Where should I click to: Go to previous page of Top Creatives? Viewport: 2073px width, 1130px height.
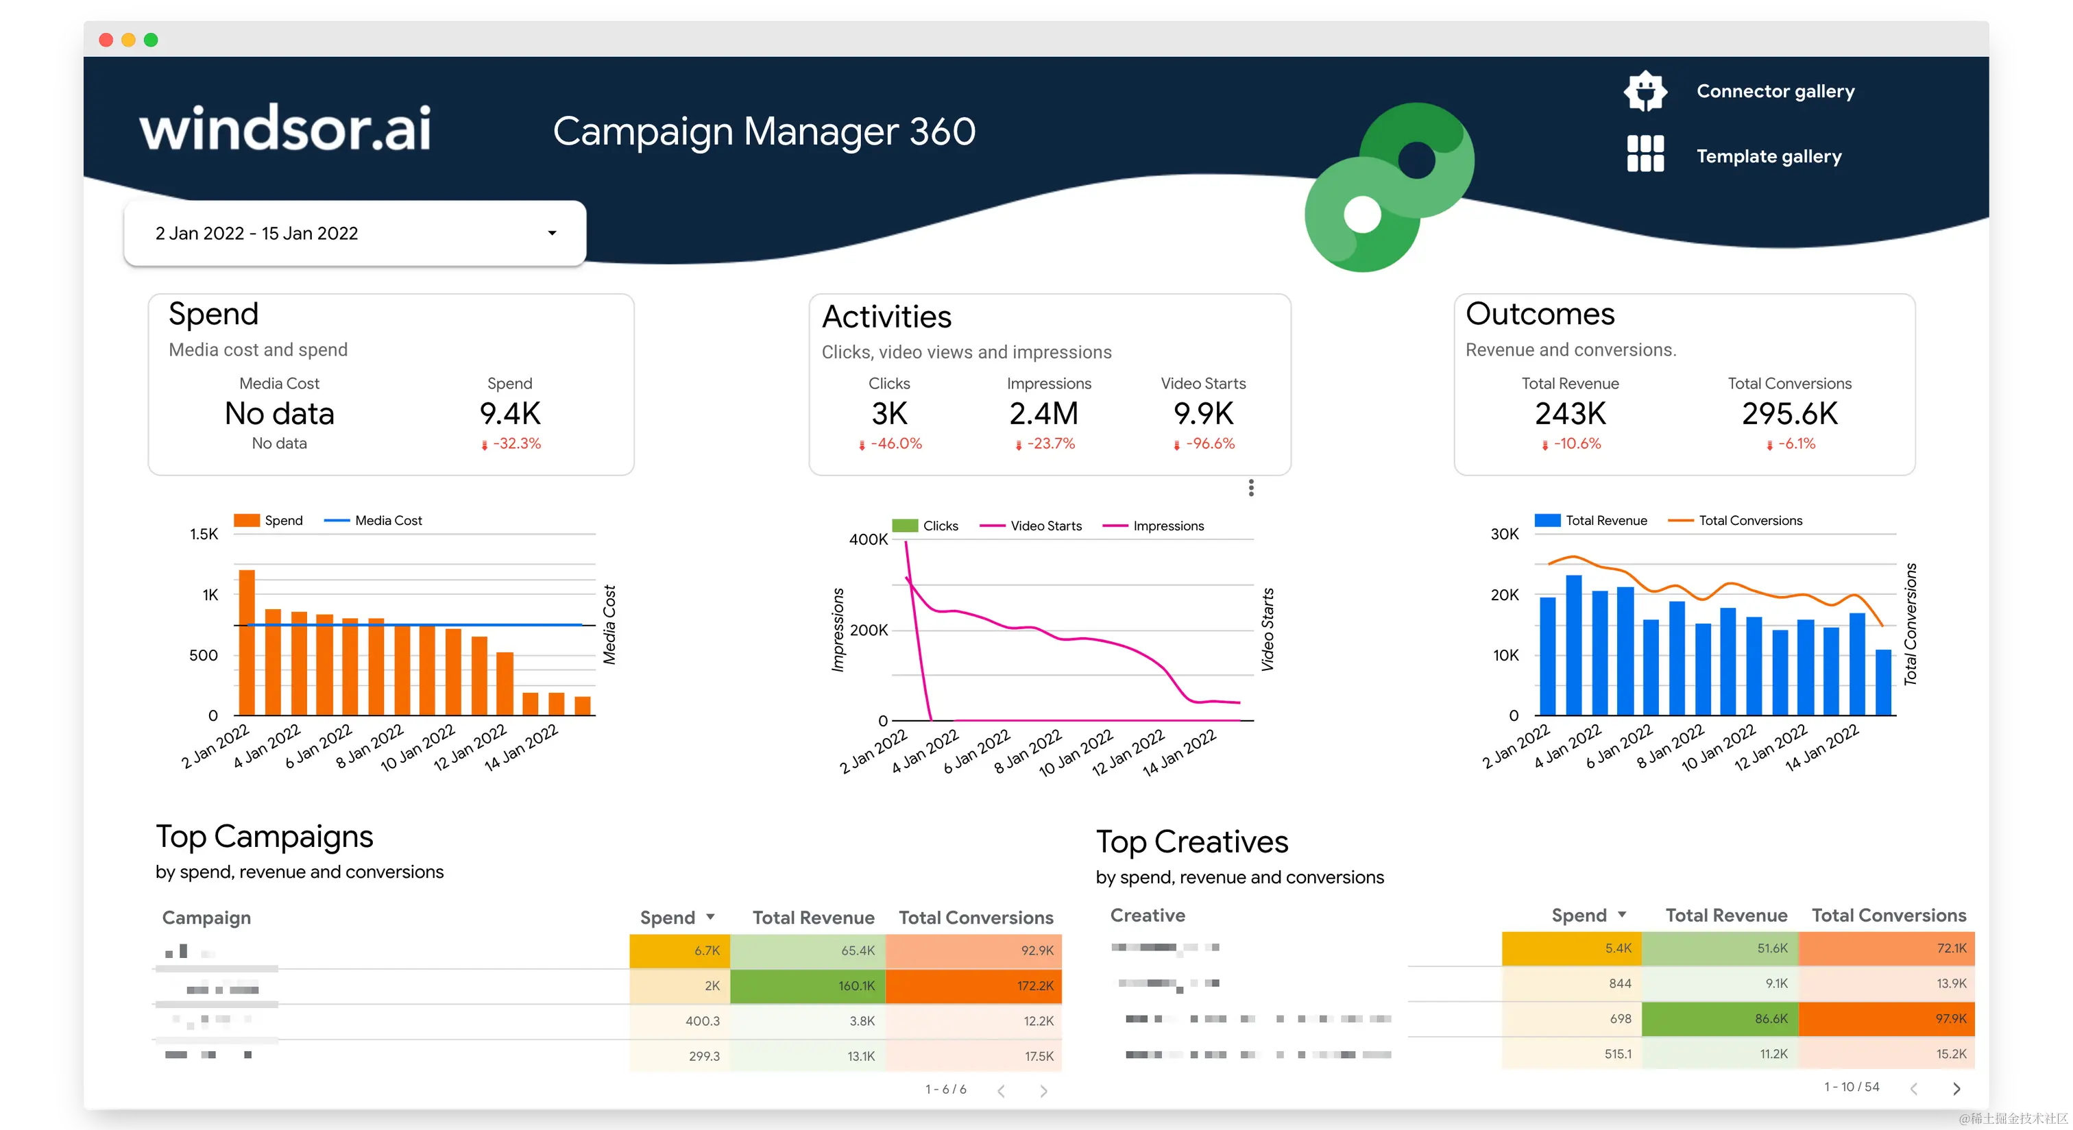click(x=1914, y=1089)
